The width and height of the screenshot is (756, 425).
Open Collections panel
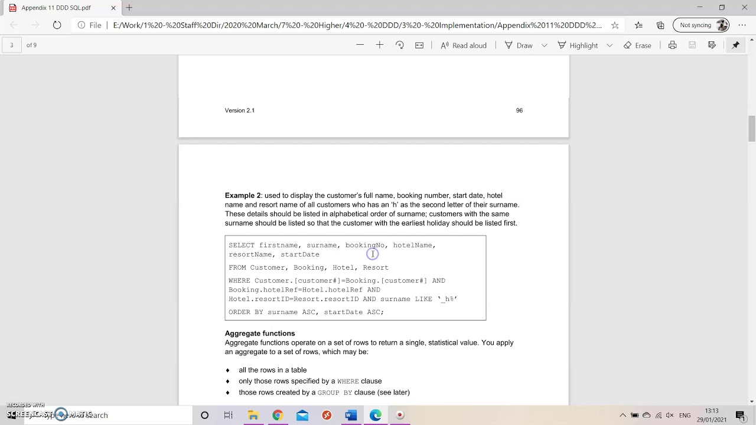coord(660,25)
